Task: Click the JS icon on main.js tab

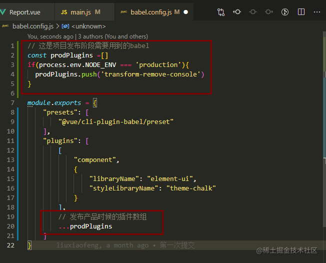Action: click(x=64, y=12)
